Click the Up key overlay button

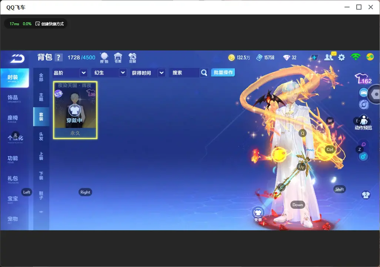[301, 167]
